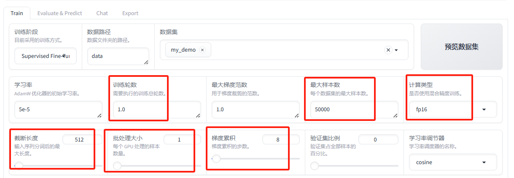This screenshot has width=514, height=178.
Task: Click into the 最大梯度范数 input field
Action: 255,109
